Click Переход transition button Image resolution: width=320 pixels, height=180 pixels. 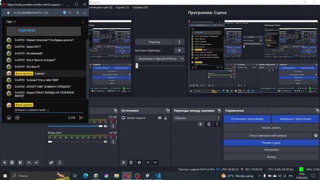(154, 42)
